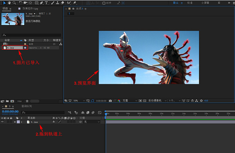Image resolution: width=235 pixels, height=153 pixels.
Task: Click the viewer timecode 0:00:00:00
Action: coord(101,101)
